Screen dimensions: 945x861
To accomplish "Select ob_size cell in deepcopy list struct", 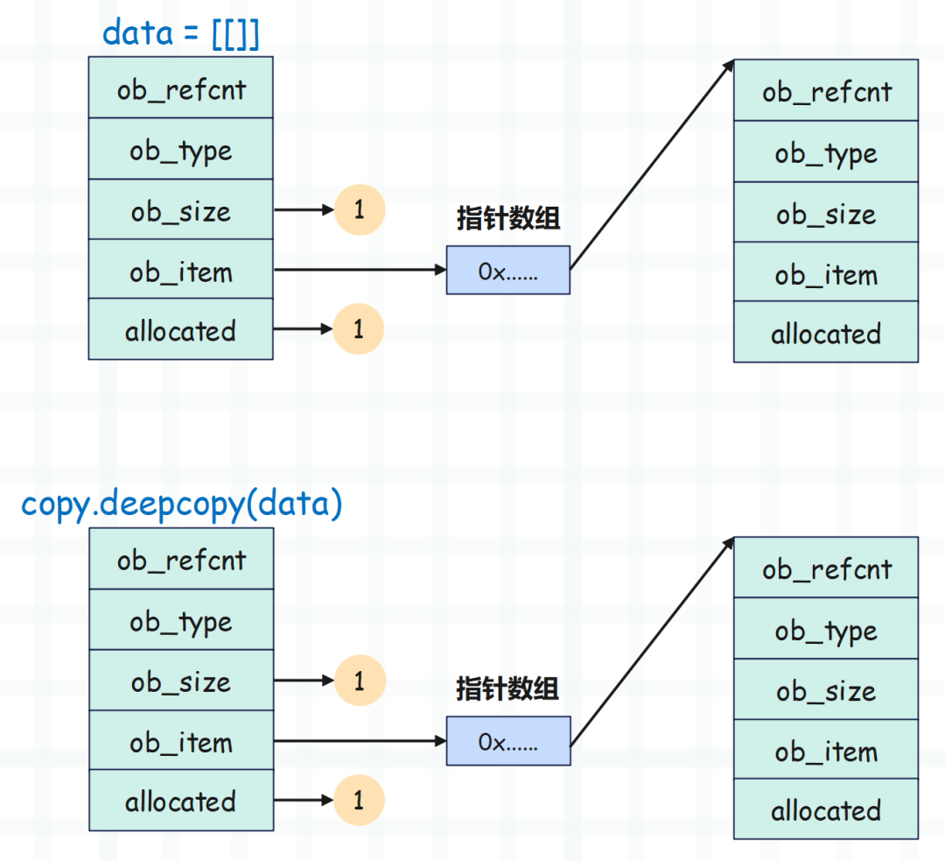I will coord(181,680).
